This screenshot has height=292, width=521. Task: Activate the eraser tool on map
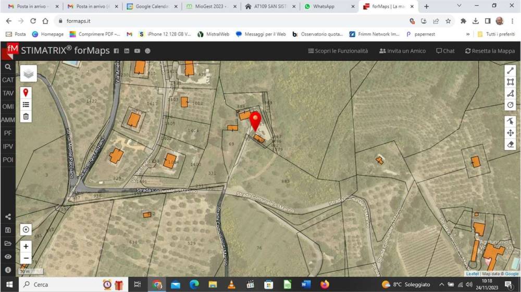(x=510, y=145)
